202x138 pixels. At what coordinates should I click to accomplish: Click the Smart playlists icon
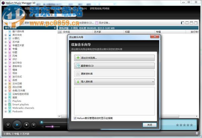pos(10,104)
